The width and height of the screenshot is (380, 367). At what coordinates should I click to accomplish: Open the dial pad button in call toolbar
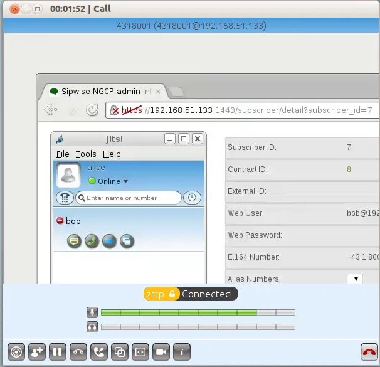pyautogui.click(x=16, y=351)
